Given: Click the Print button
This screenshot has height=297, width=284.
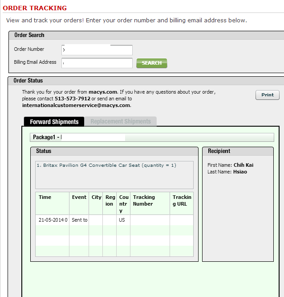Looking at the screenshot, I should (x=268, y=95).
